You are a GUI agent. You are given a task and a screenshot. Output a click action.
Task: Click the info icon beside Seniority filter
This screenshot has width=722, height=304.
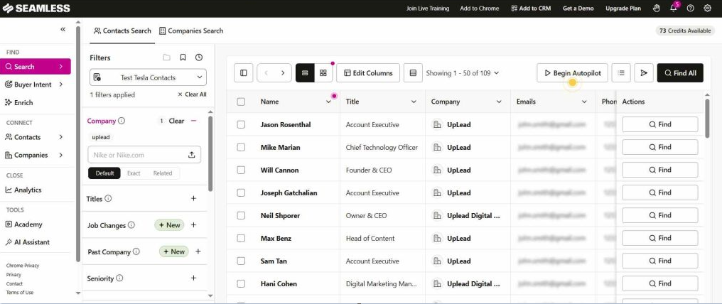(119, 278)
